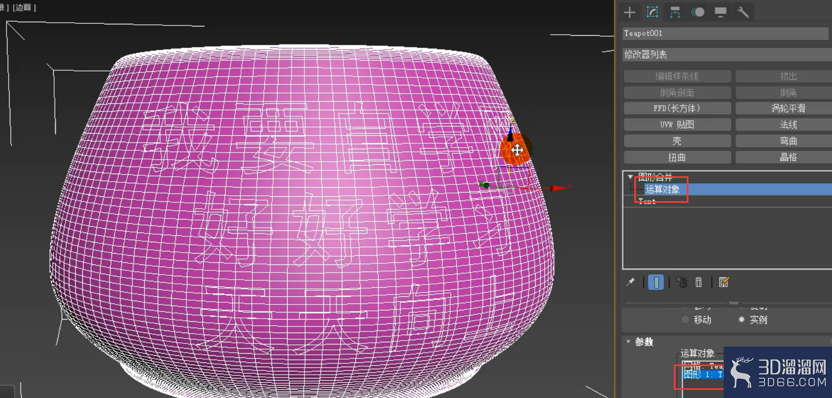Open the Motion panel tab
The image size is (832, 398).
click(x=698, y=12)
